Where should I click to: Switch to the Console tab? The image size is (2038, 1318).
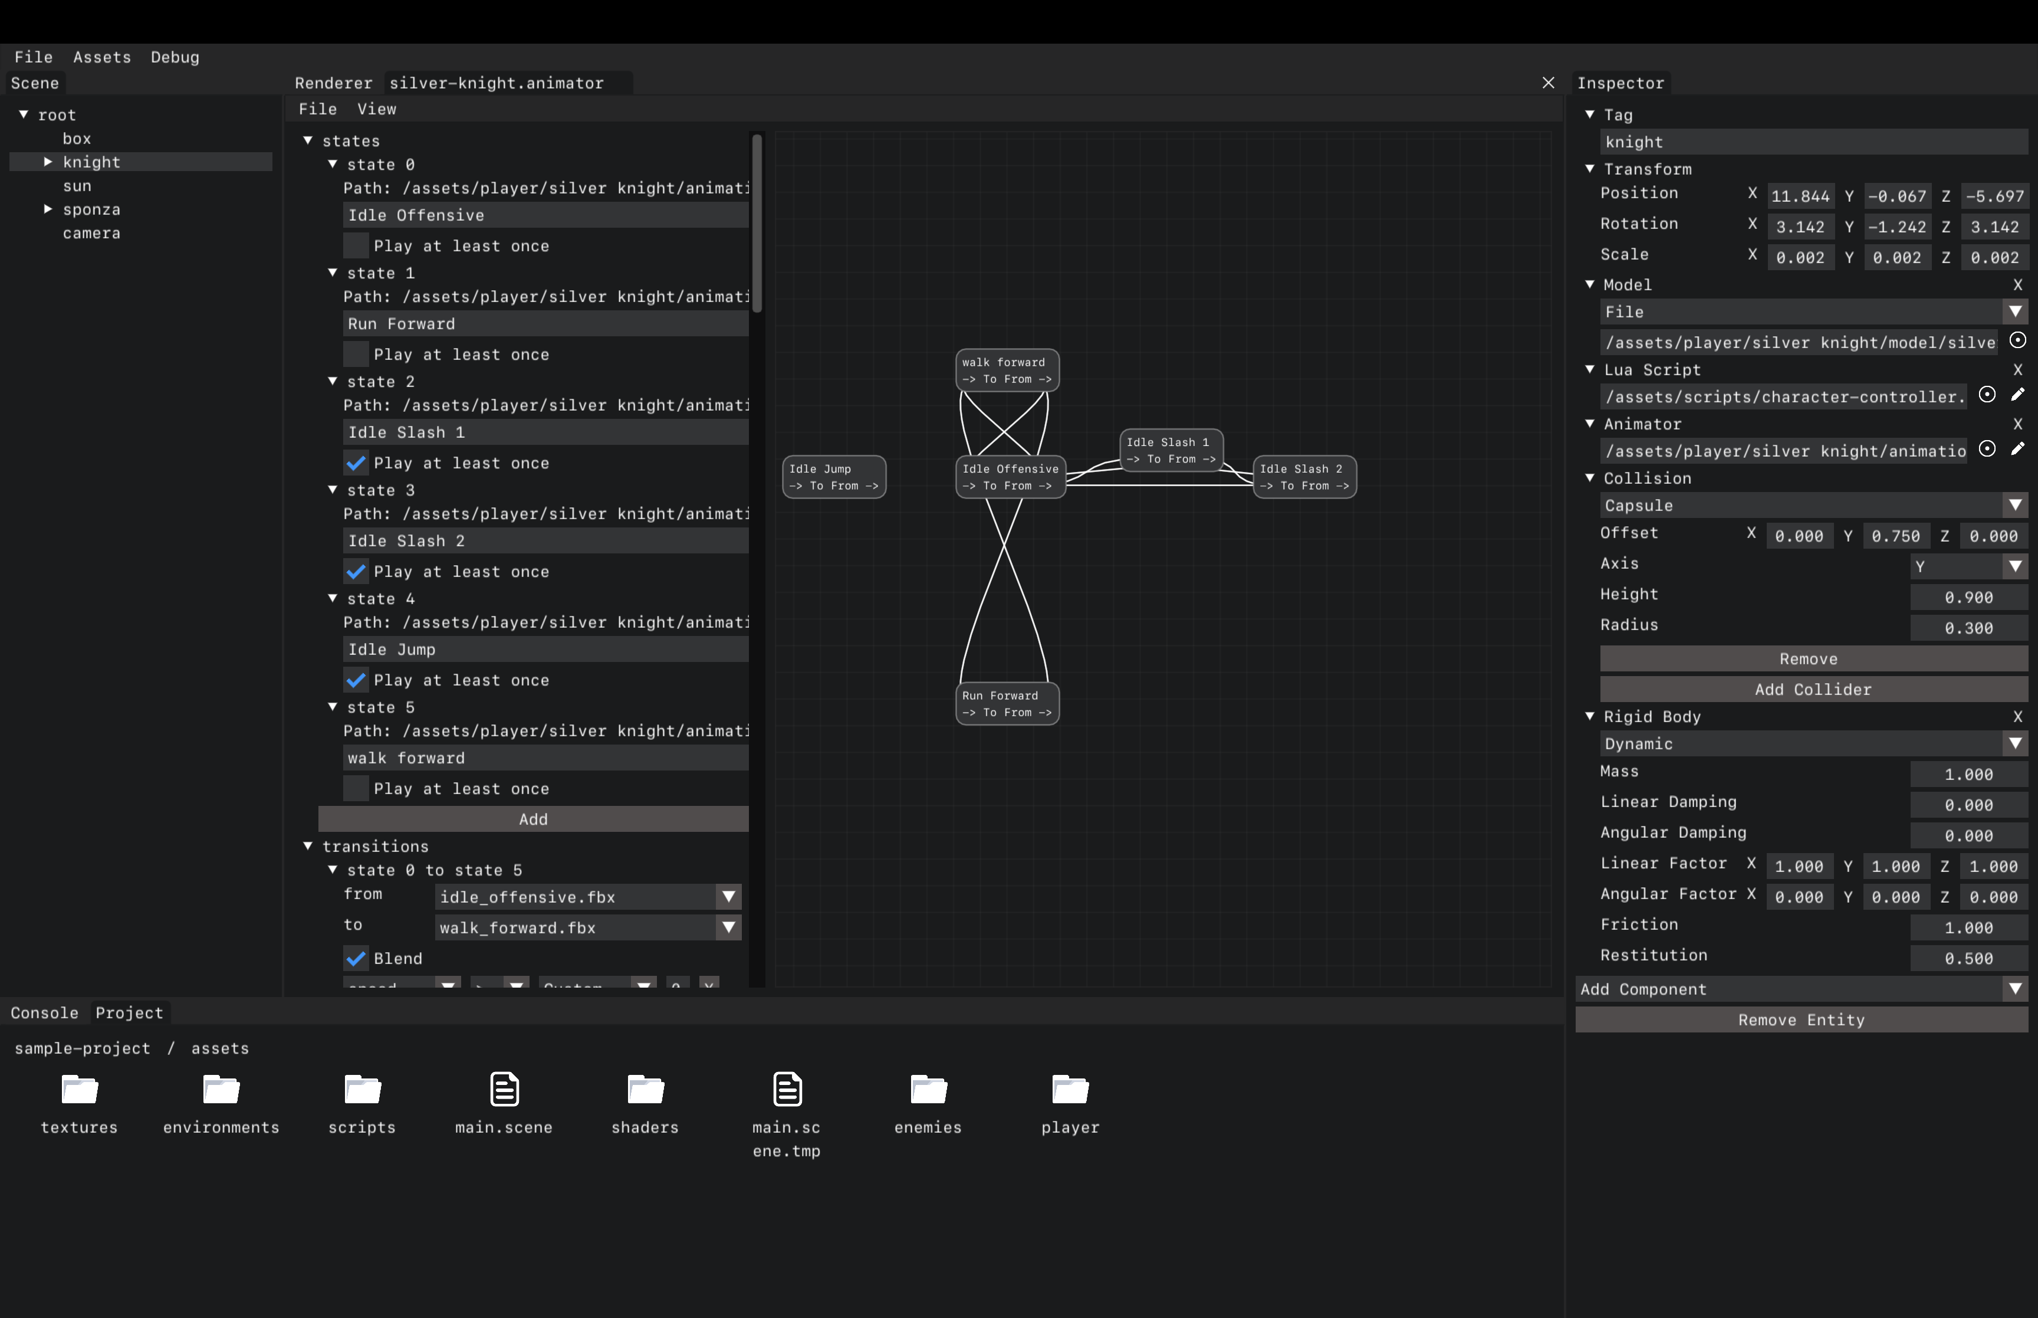pos(44,1014)
